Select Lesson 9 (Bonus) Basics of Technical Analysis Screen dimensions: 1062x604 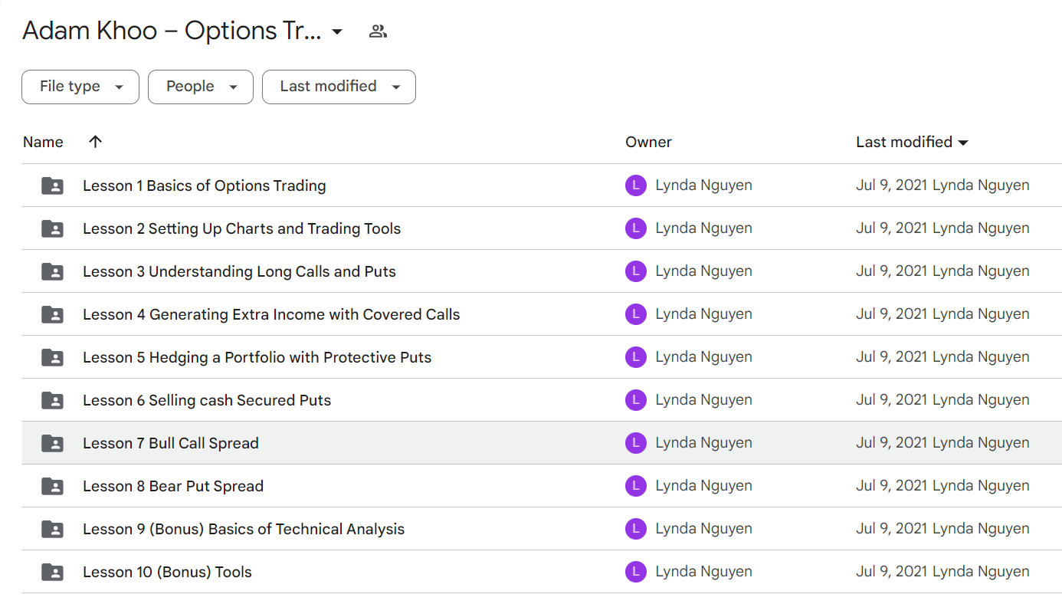(x=244, y=529)
